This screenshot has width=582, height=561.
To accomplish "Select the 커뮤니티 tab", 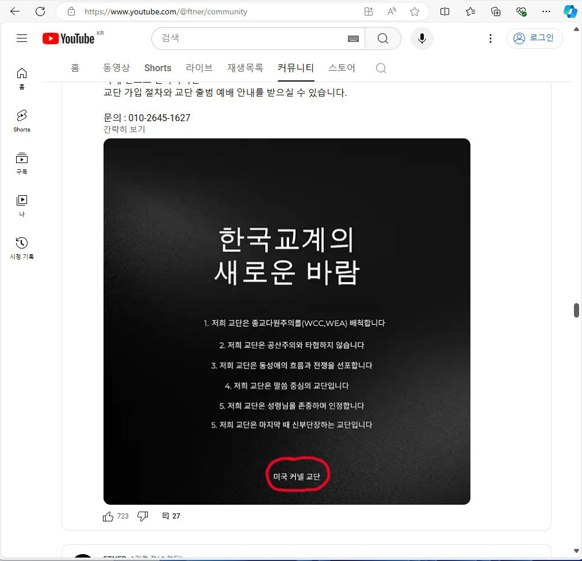I will [296, 68].
